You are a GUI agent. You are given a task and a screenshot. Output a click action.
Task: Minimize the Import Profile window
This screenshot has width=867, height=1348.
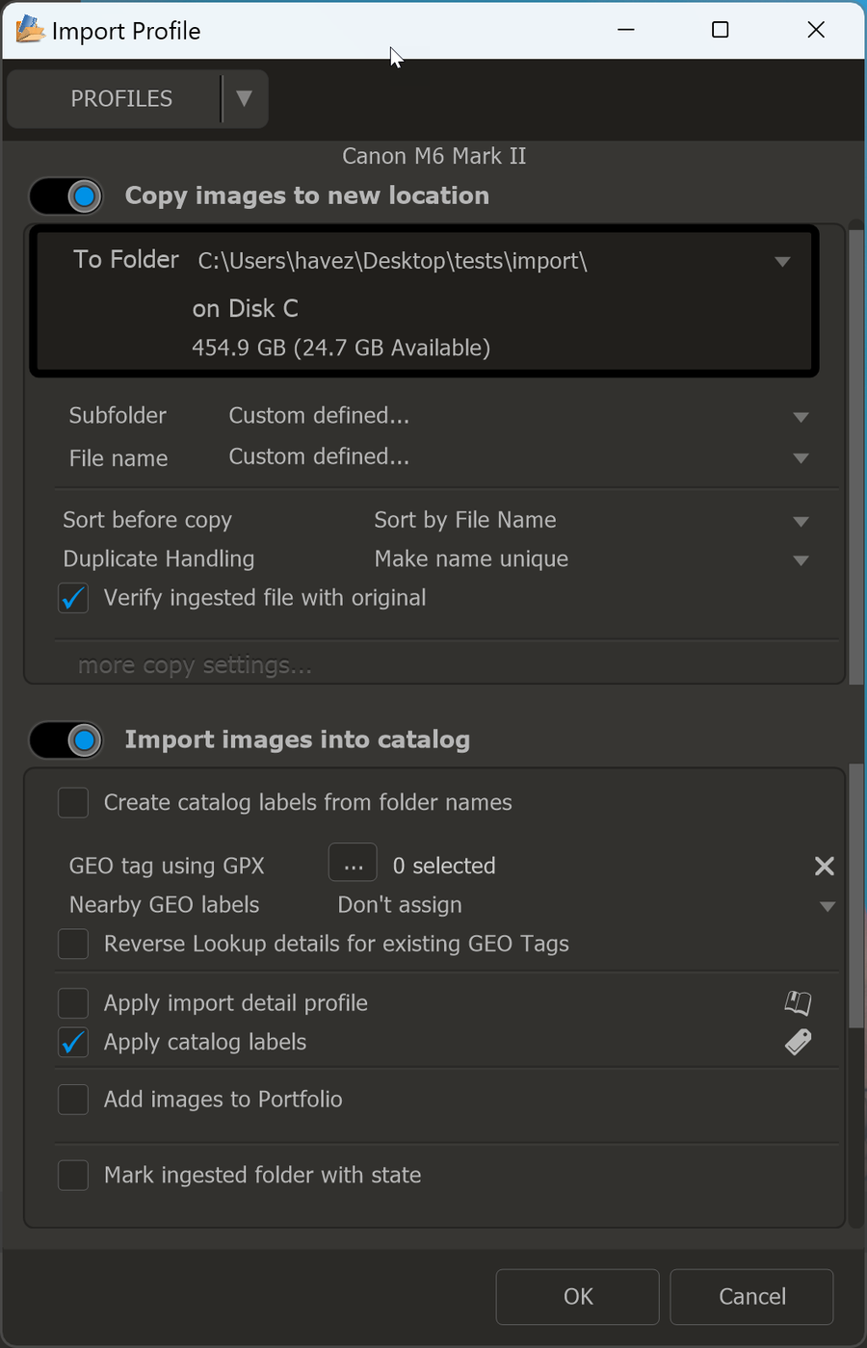626,30
